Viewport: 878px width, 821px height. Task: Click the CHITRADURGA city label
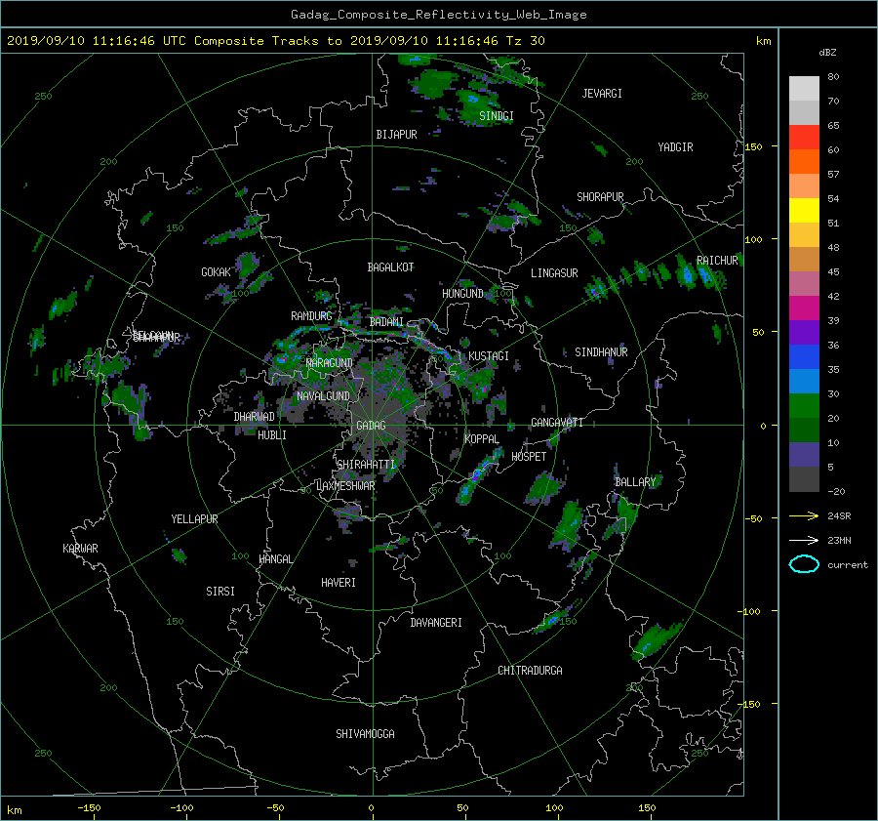click(530, 671)
